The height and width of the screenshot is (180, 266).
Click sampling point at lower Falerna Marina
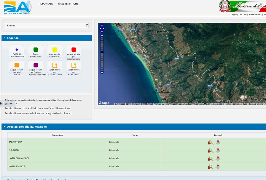(x=156, y=90)
